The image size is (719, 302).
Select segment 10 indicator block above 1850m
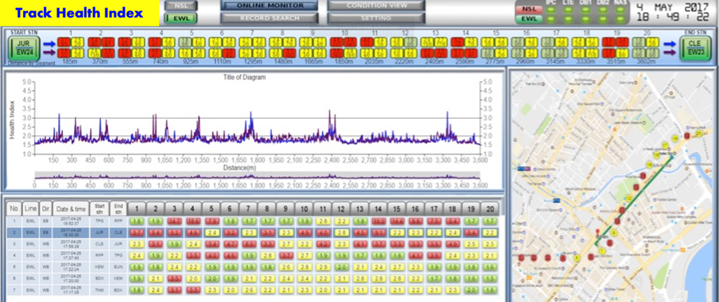[343, 47]
